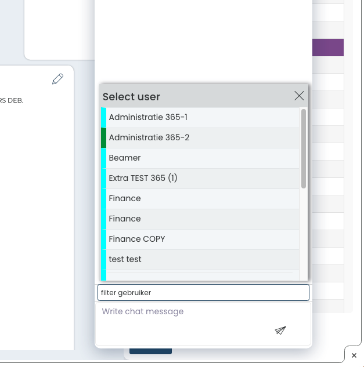Click the cyan status bar beside Beamer

coord(103,158)
